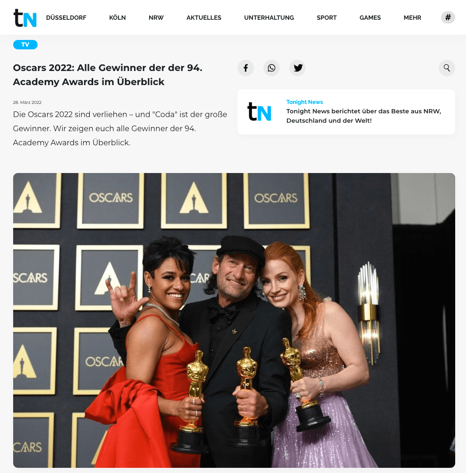Open the Tonight News author link
The image size is (466, 473).
(304, 102)
